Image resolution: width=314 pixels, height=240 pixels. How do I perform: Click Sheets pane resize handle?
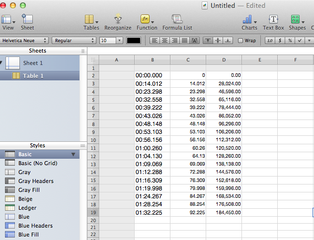pyautogui.click(x=83, y=51)
